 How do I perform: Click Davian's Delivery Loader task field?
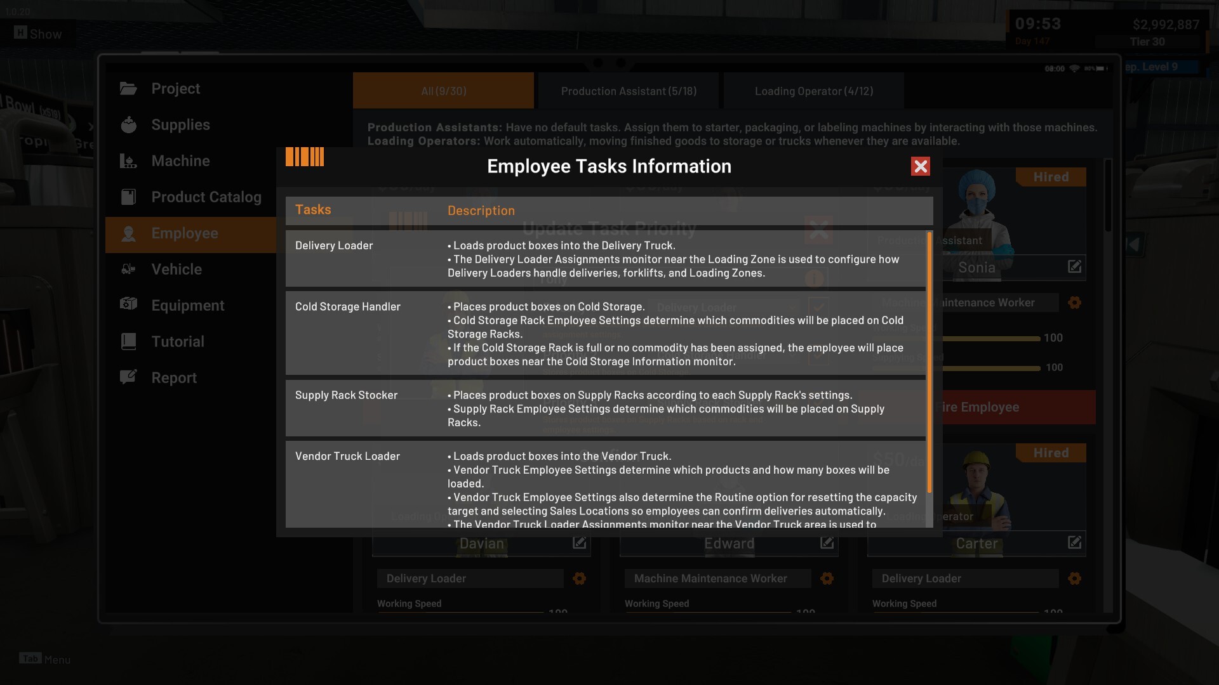click(470, 578)
